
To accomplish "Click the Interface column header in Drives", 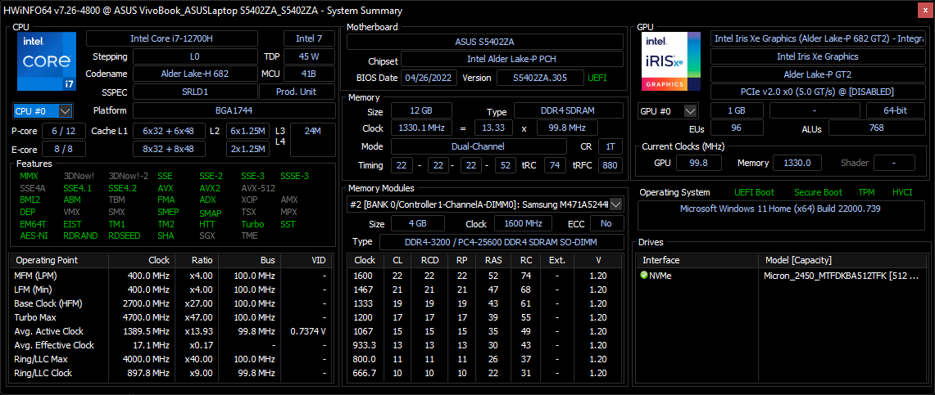I will click(x=660, y=260).
